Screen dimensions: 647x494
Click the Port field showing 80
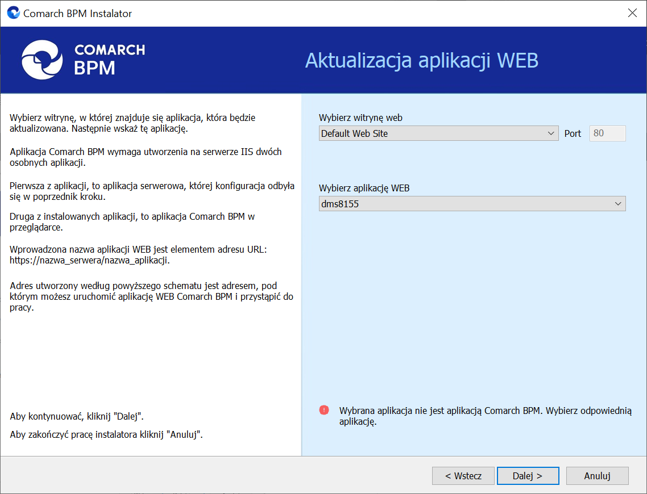pyautogui.click(x=607, y=133)
